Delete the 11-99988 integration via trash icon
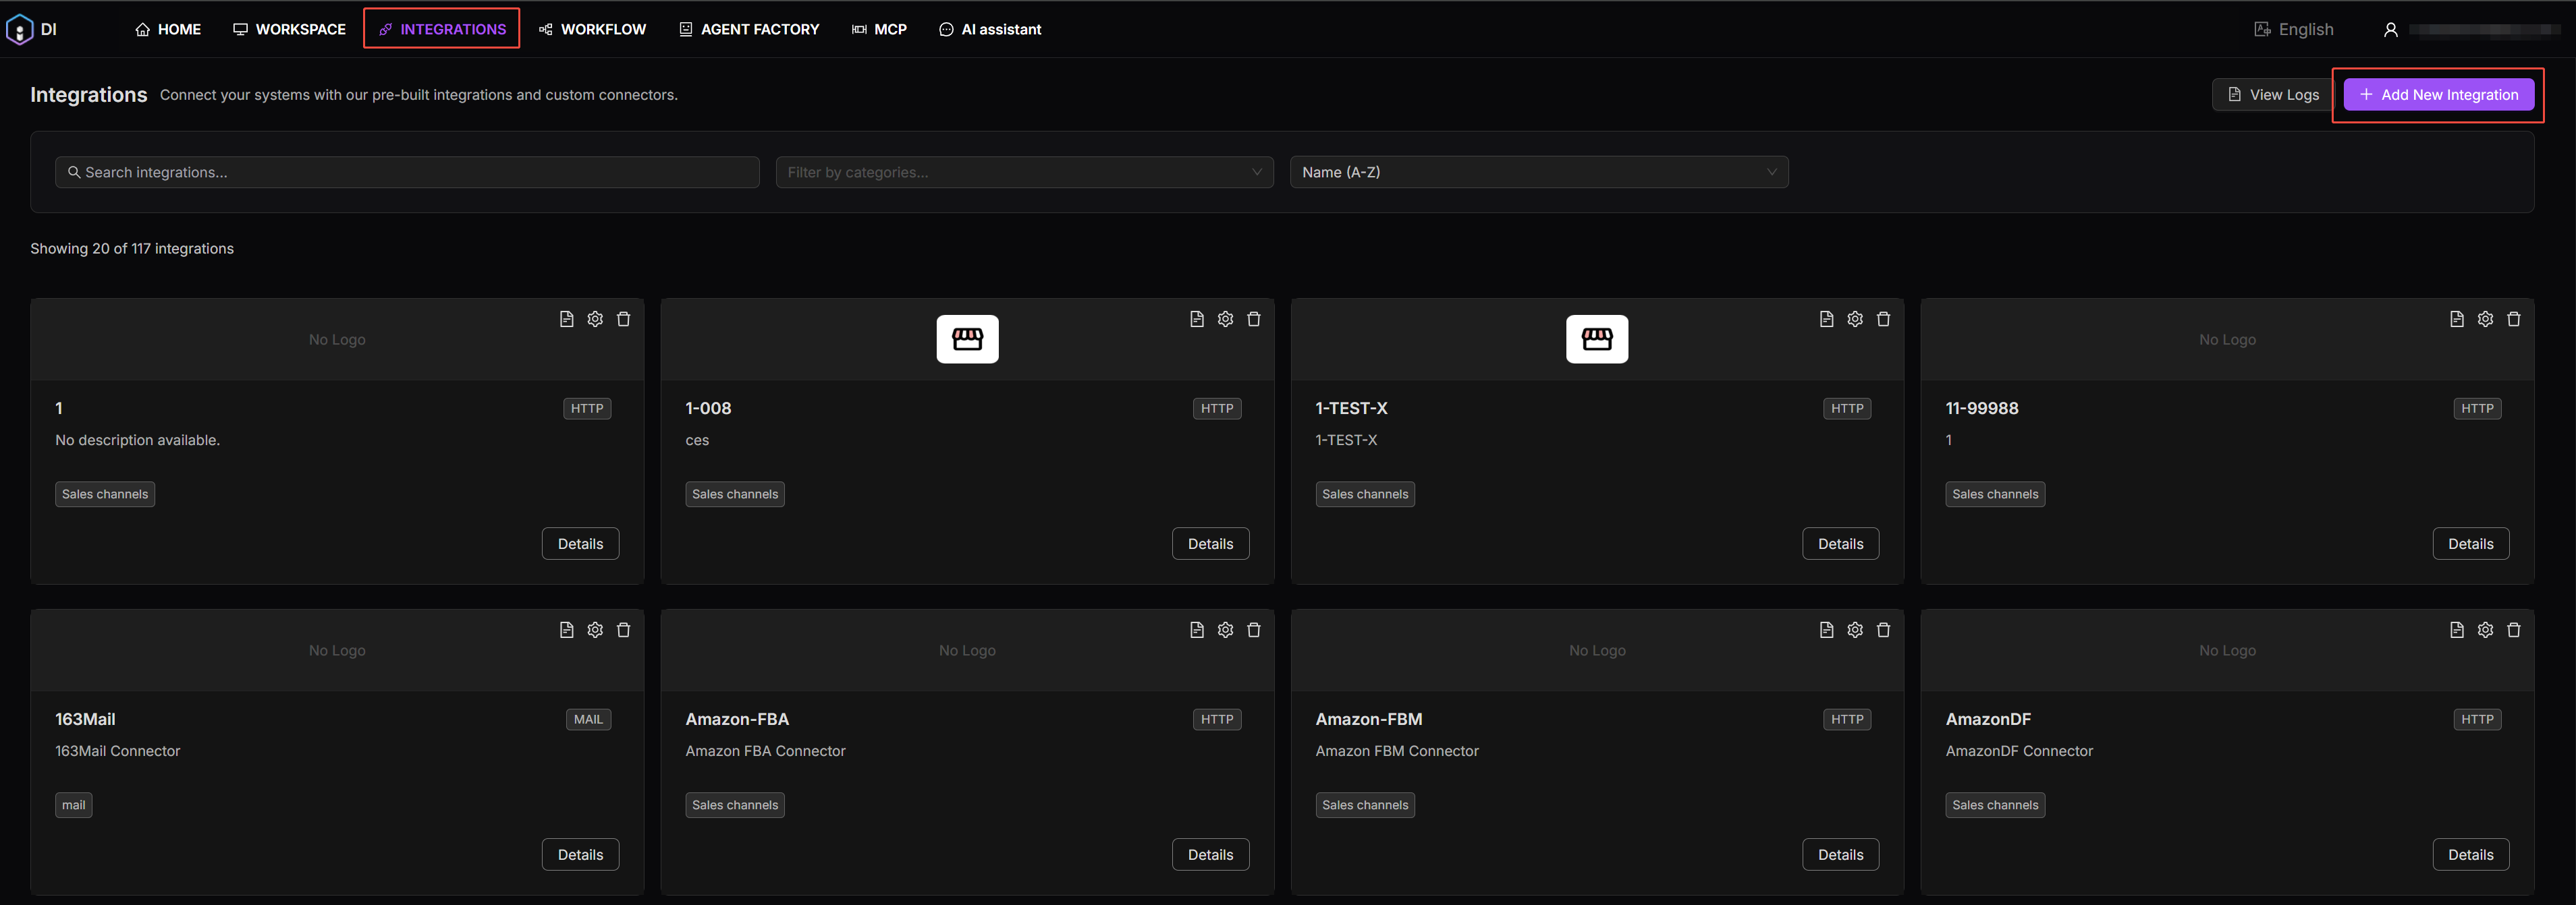 point(2513,319)
